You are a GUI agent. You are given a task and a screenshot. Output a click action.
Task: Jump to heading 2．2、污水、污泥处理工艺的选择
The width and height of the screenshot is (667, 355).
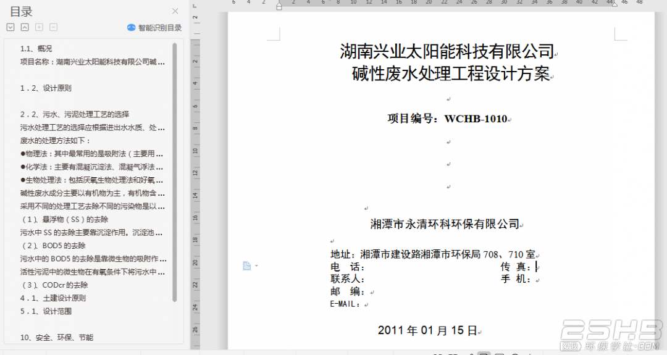(75, 114)
